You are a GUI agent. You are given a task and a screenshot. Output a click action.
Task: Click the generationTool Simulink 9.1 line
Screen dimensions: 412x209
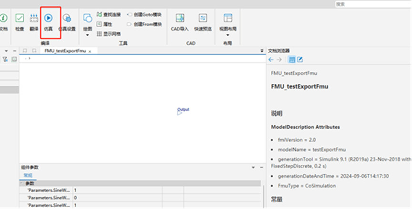(x=341, y=163)
